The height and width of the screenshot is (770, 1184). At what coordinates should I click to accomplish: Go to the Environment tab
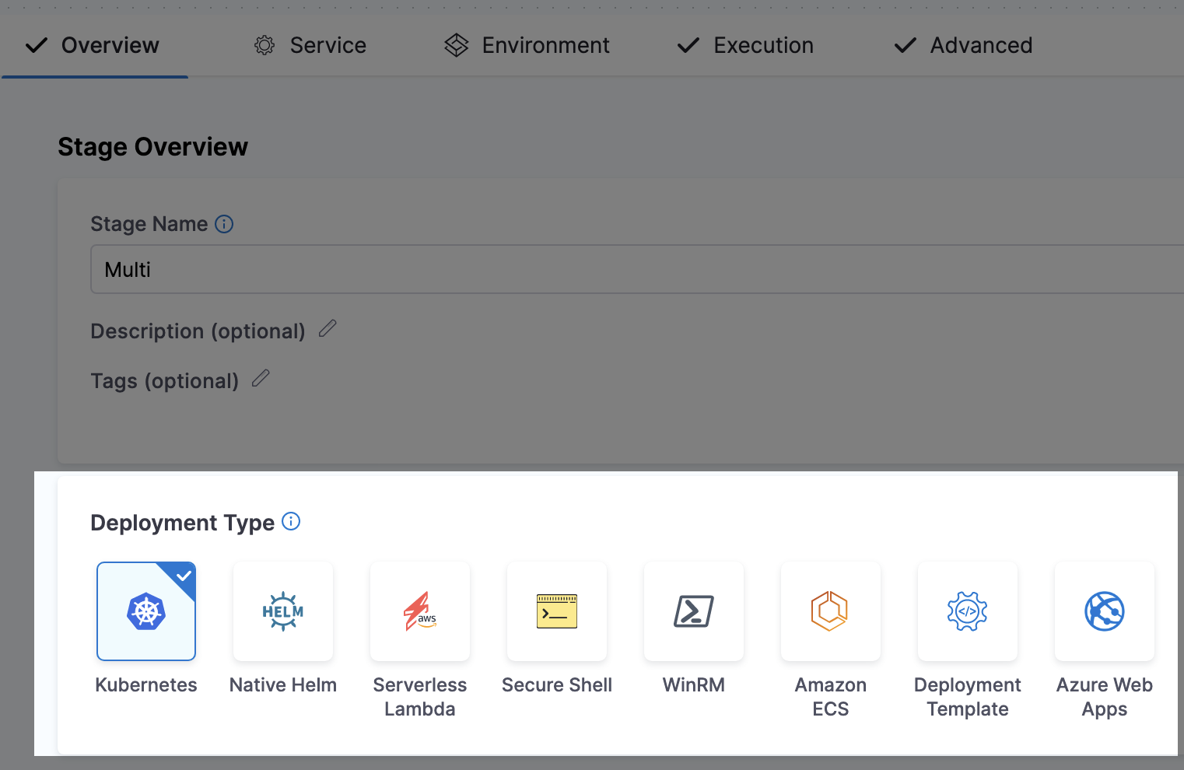527,45
